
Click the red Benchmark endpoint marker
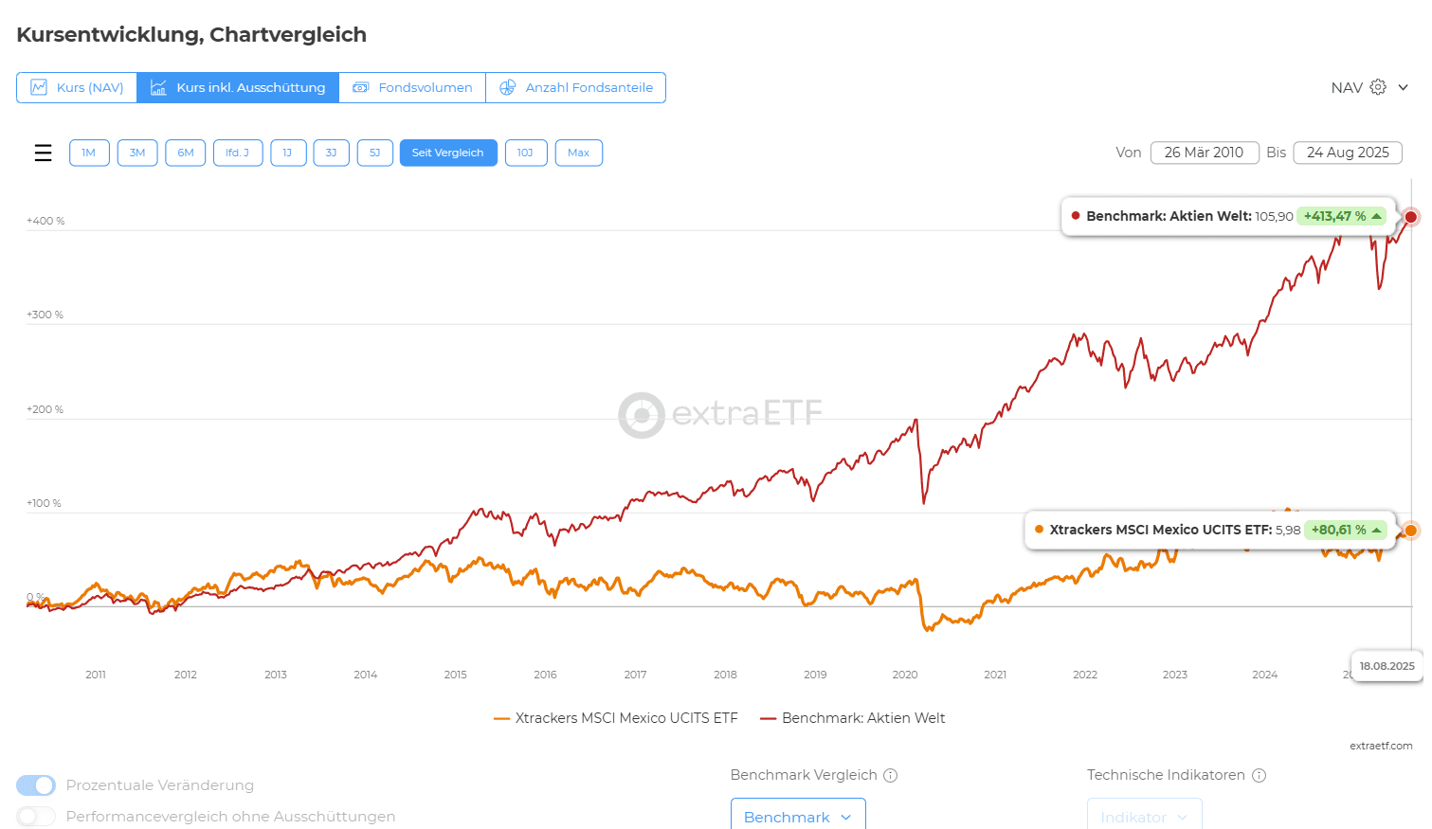[1410, 217]
